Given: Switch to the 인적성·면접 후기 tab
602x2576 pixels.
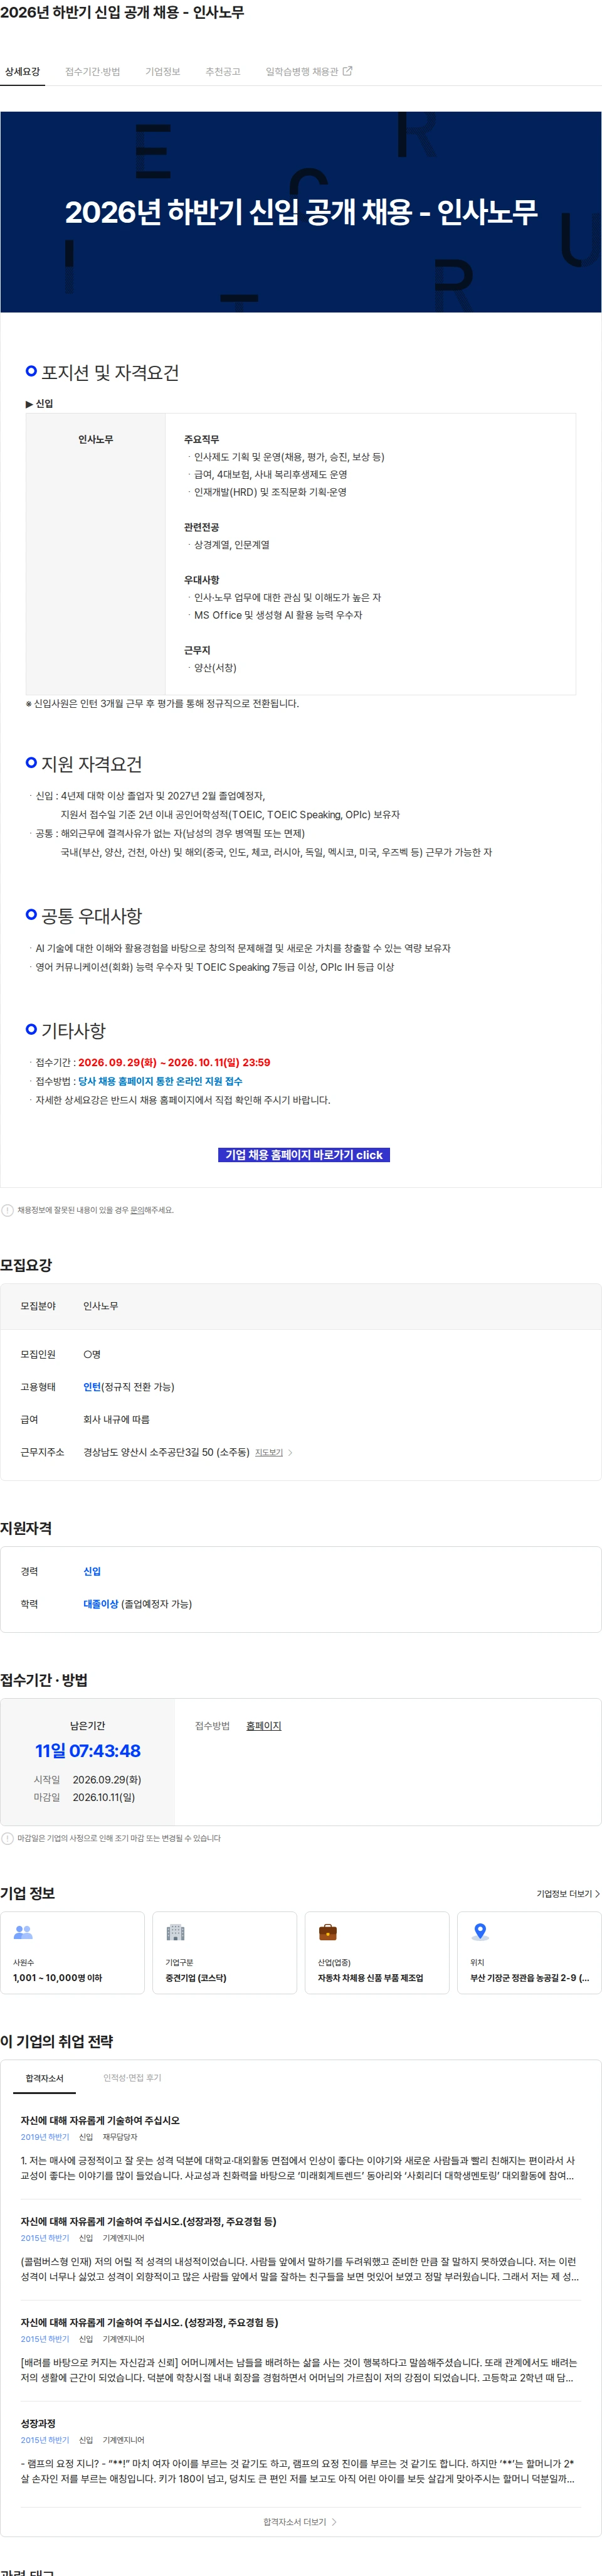Looking at the screenshot, I should tap(132, 2078).
